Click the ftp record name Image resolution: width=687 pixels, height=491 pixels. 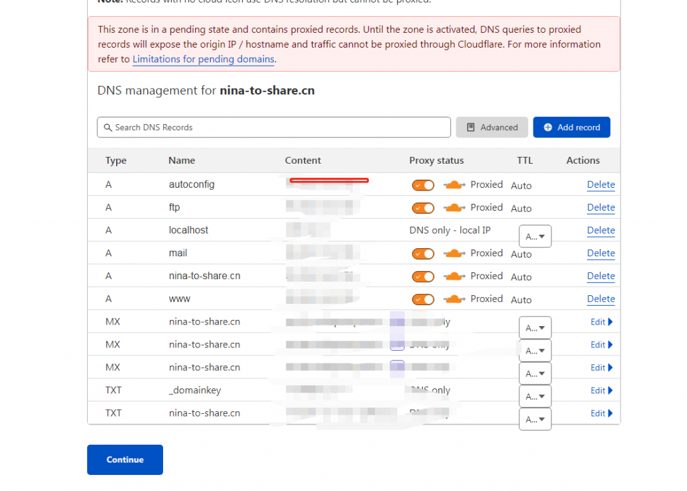click(174, 207)
